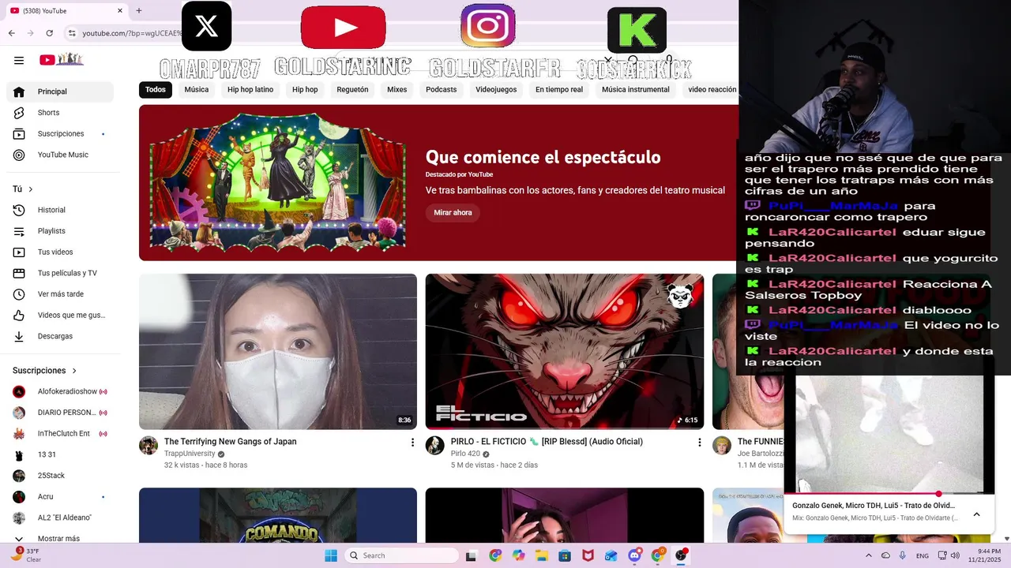The height and width of the screenshot is (568, 1011).
Task: Seek on miniplayer red progress bar
Action: coord(889,494)
